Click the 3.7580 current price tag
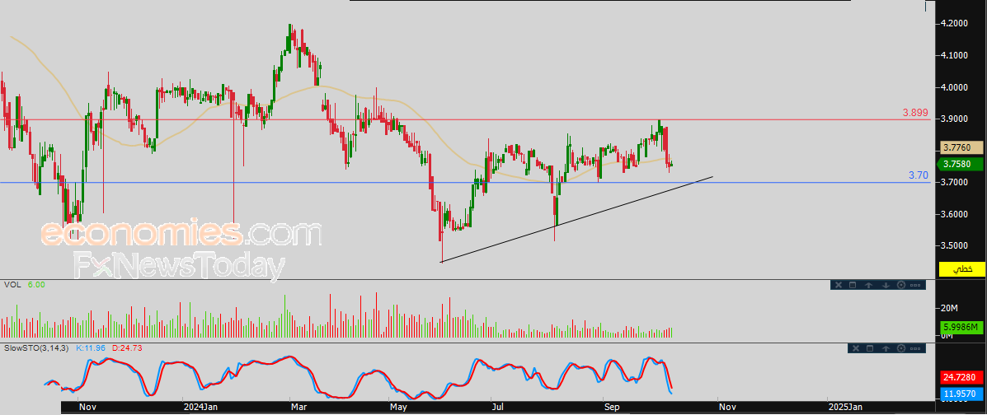 click(961, 164)
